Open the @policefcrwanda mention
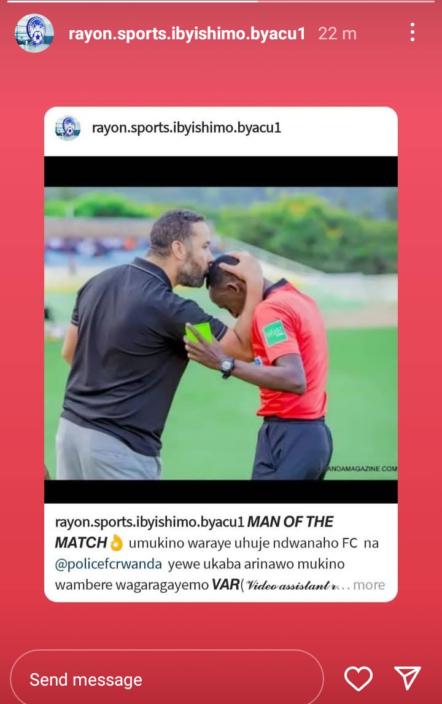442x704 pixels. (x=108, y=564)
